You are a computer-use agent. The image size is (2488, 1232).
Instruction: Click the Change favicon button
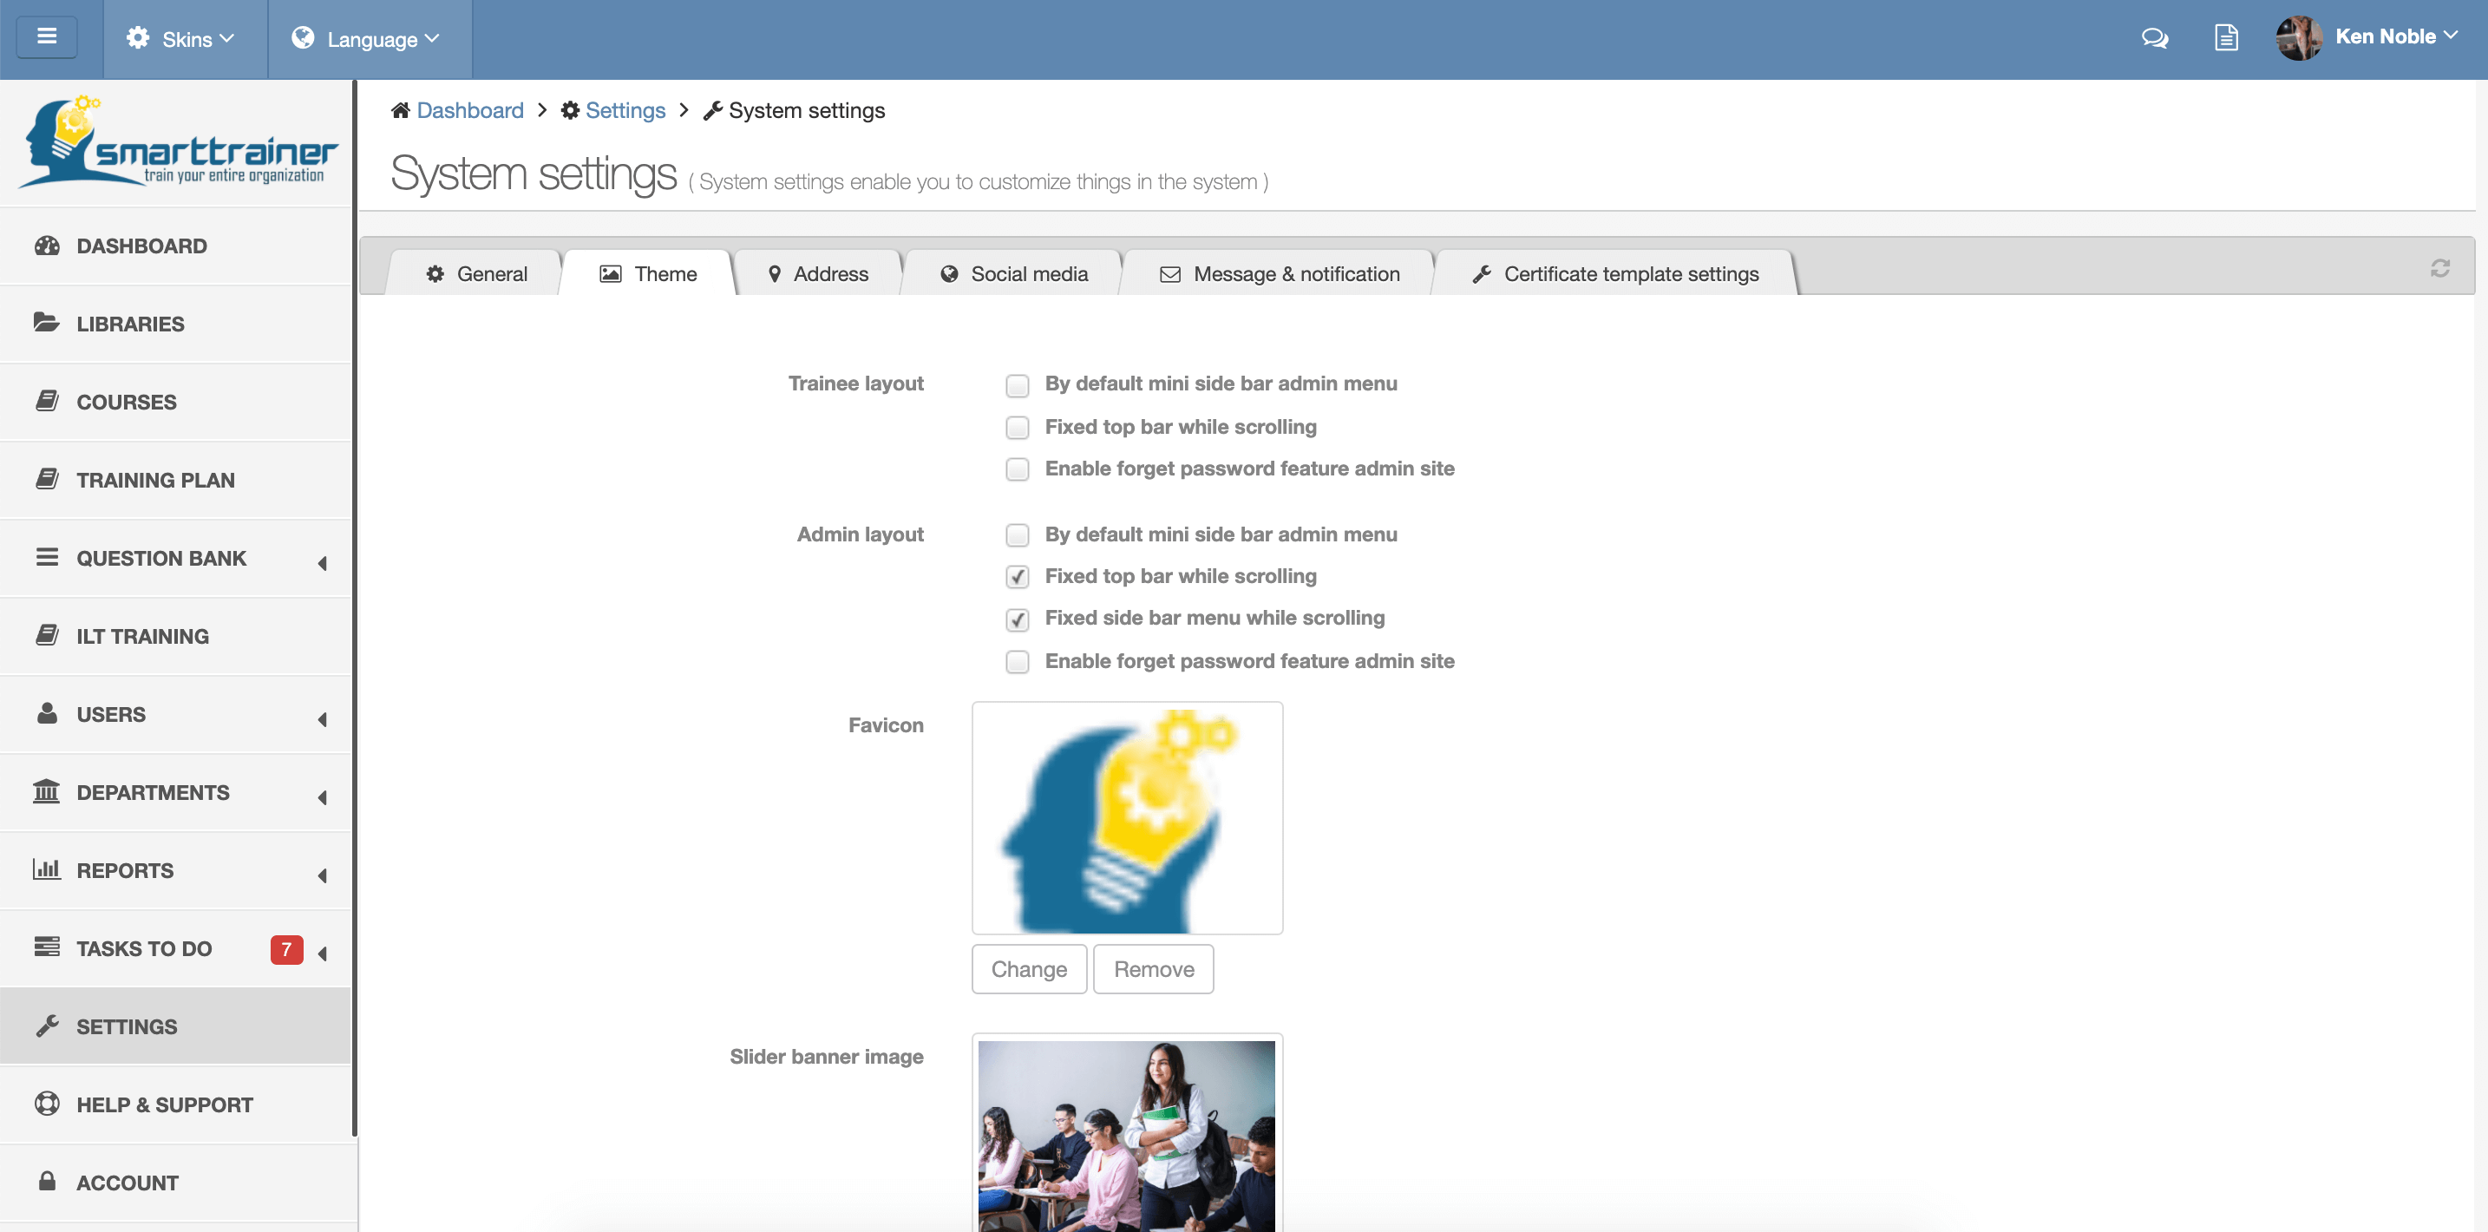[x=1029, y=969]
